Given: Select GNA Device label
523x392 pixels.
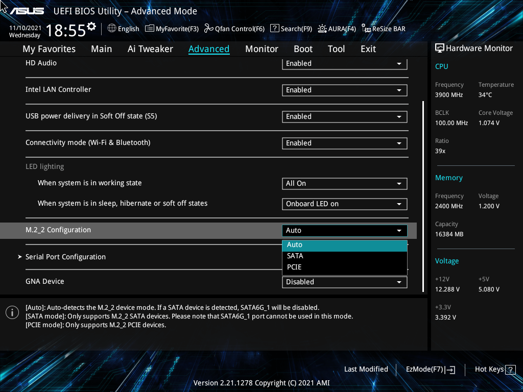Looking at the screenshot, I should pos(45,281).
